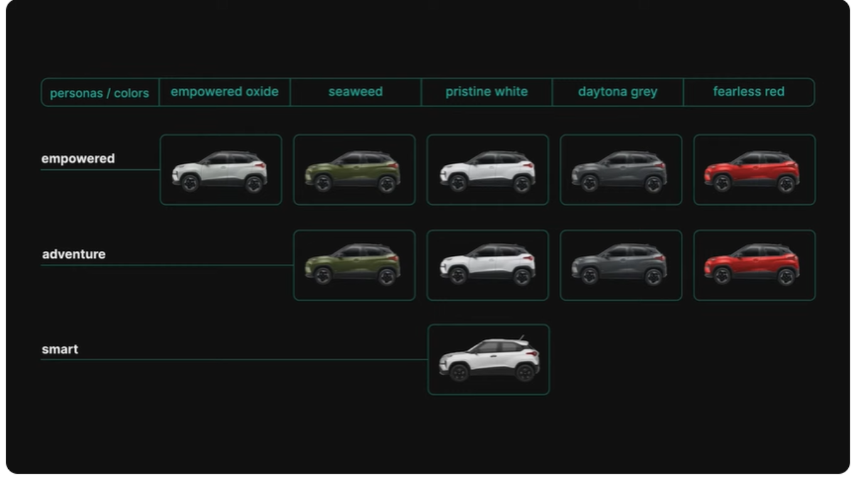This screenshot has width=857, height=482.
Task: Select the fearless red column header
Action: pyautogui.click(x=749, y=92)
